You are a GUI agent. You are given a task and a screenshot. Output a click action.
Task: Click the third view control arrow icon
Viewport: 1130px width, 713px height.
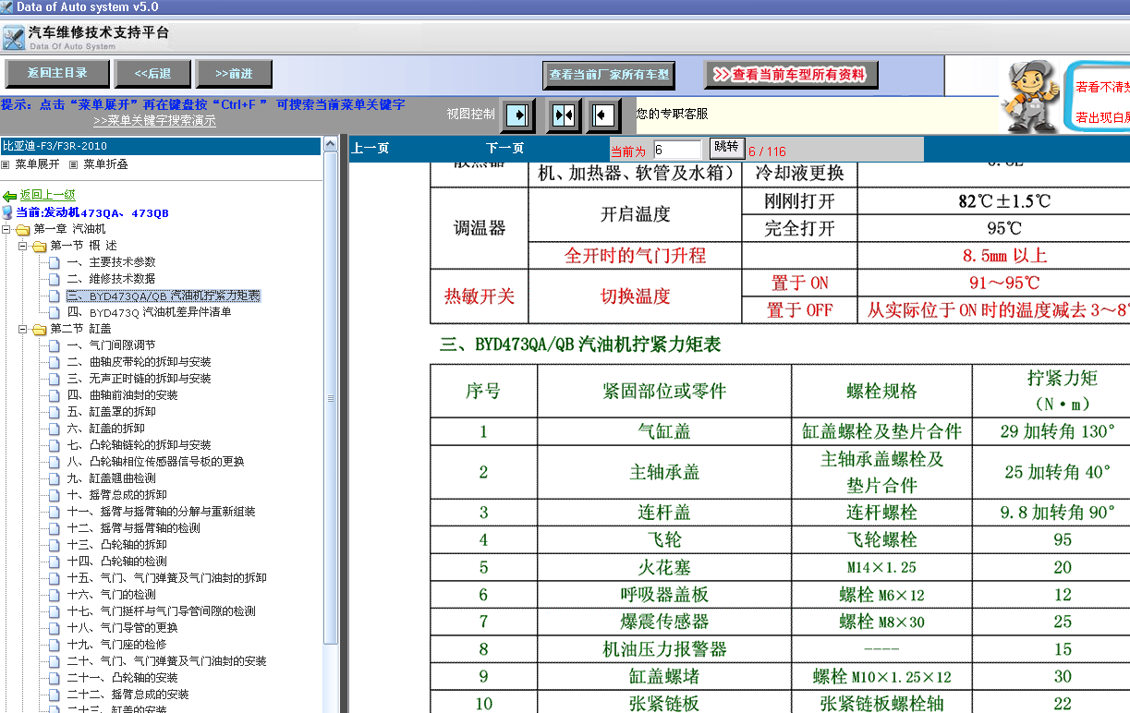603,115
